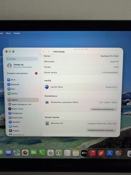
Task: Open Notes from the Dock
Action: pos(76,153)
